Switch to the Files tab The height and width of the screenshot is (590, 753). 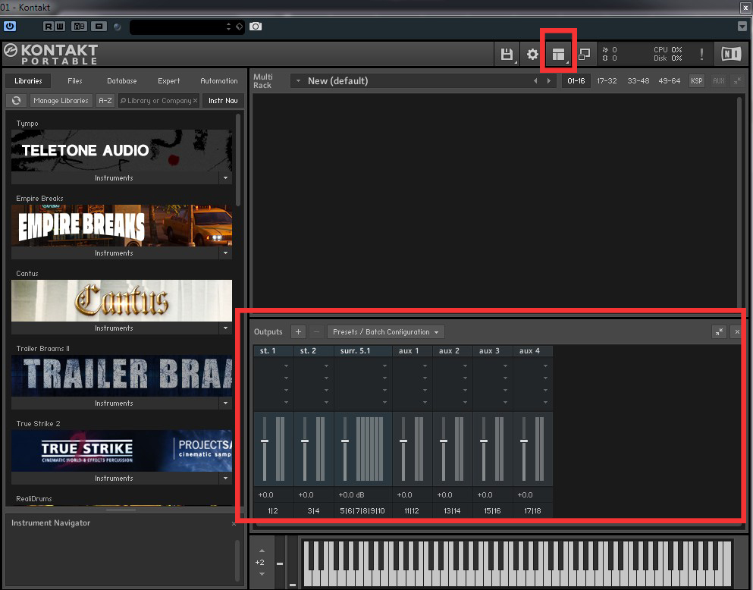click(75, 80)
